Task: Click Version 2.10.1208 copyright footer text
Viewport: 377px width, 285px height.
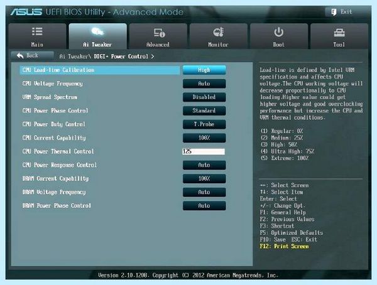Action: tap(188, 275)
